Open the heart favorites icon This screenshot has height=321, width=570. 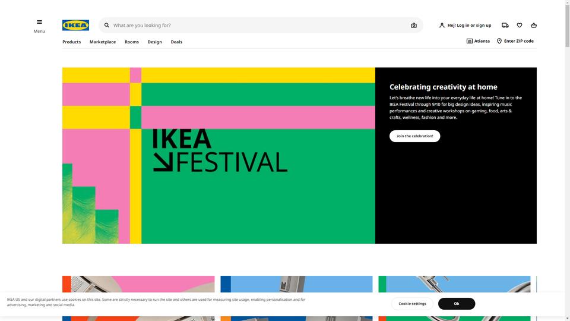(520, 26)
